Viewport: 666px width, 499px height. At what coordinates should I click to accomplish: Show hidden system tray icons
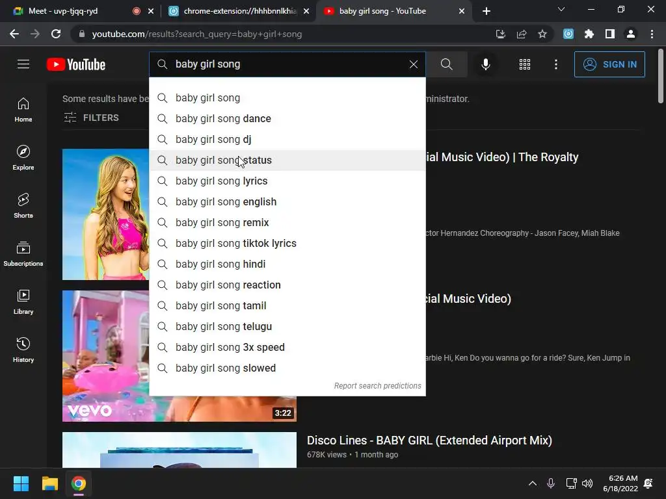tap(532, 483)
